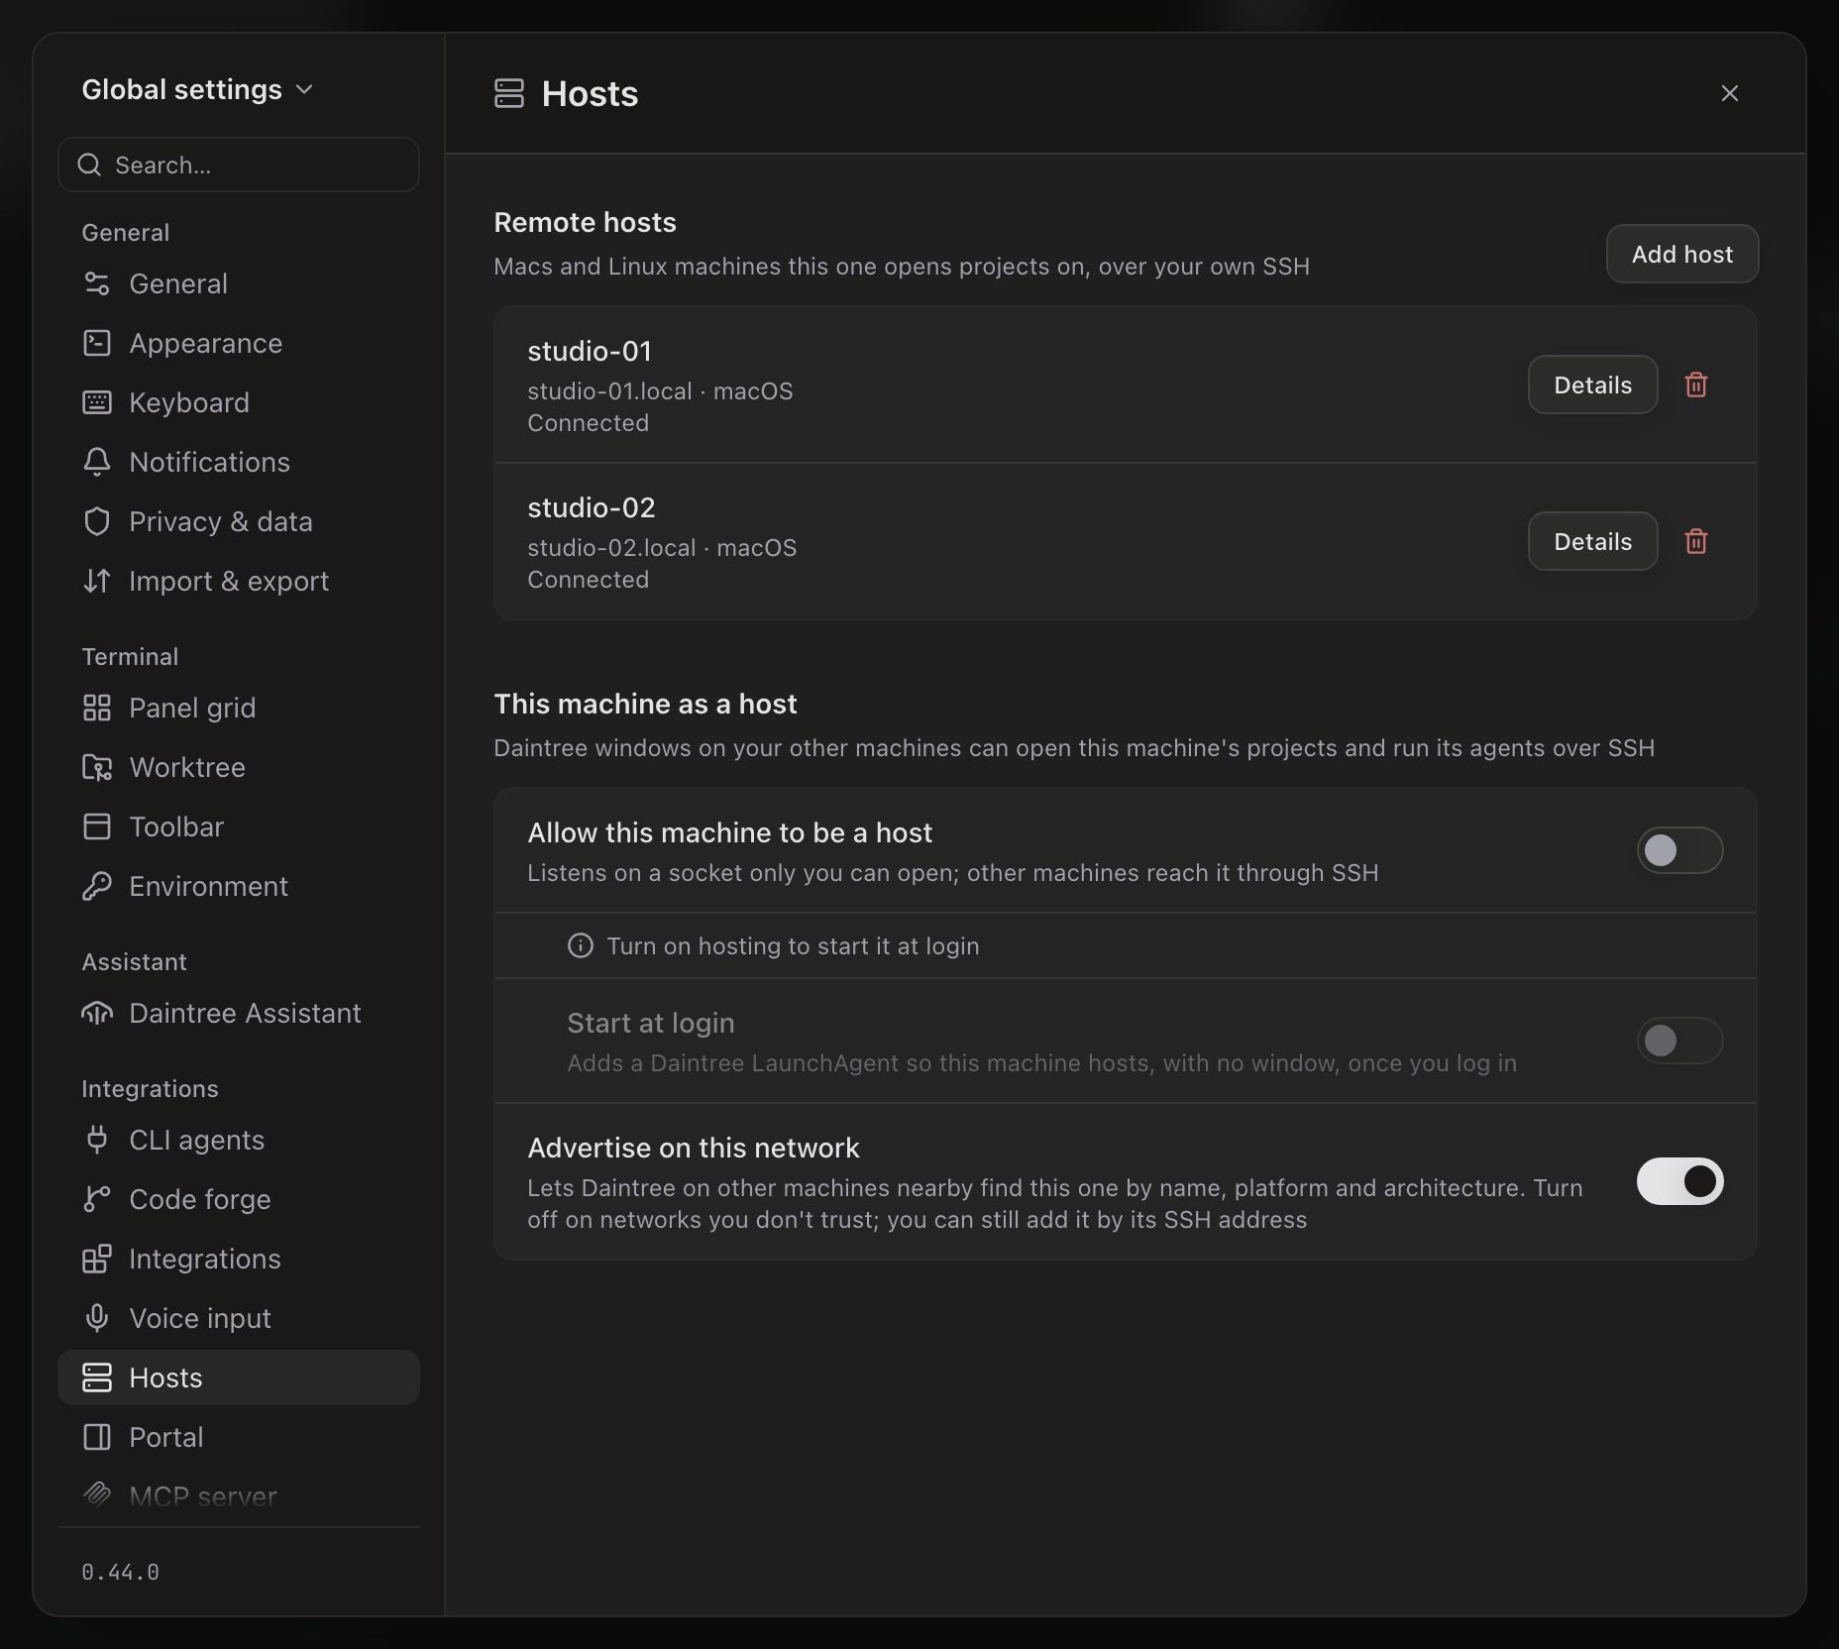Image resolution: width=1839 pixels, height=1649 pixels.
Task: Open the Hosts settings section
Action: click(x=239, y=1377)
